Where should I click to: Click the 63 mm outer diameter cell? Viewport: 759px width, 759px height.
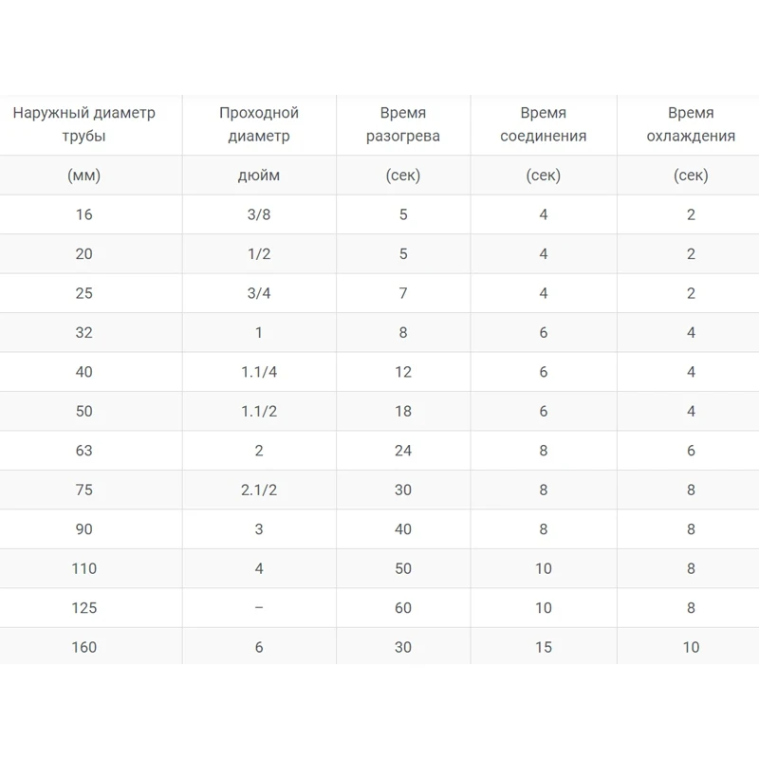84,451
